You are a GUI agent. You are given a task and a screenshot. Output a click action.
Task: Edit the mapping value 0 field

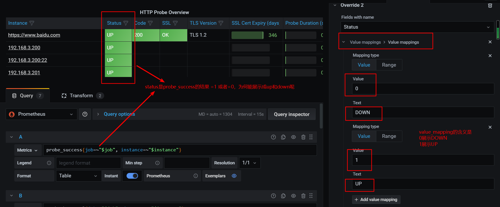(x=423, y=89)
